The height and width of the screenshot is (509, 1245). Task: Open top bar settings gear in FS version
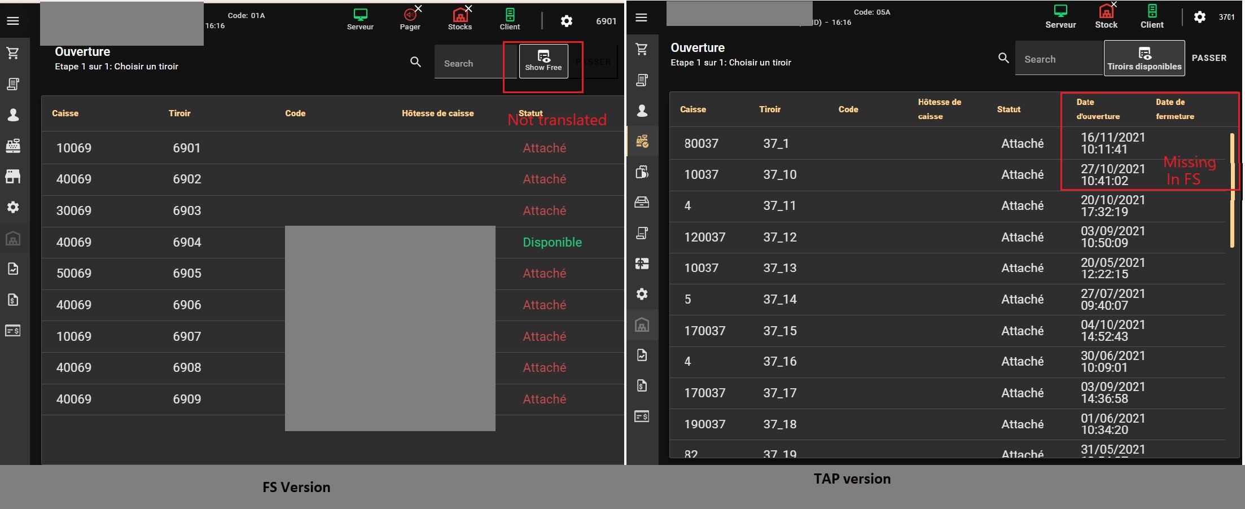[x=567, y=21]
